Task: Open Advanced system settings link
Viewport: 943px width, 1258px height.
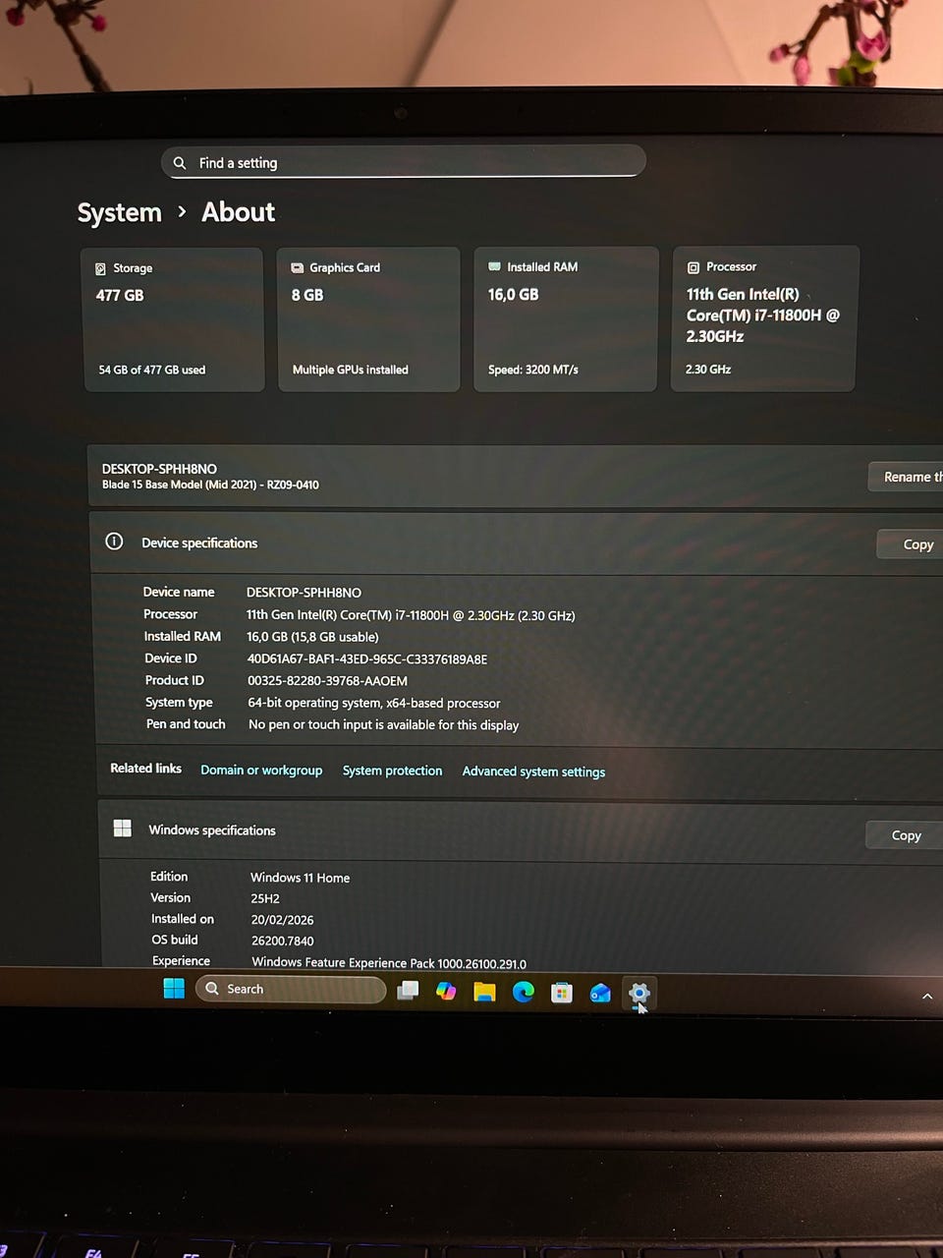Action: (x=533, y=772)
